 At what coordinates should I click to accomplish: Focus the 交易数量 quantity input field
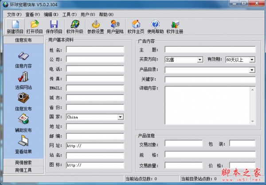[184, 165]
